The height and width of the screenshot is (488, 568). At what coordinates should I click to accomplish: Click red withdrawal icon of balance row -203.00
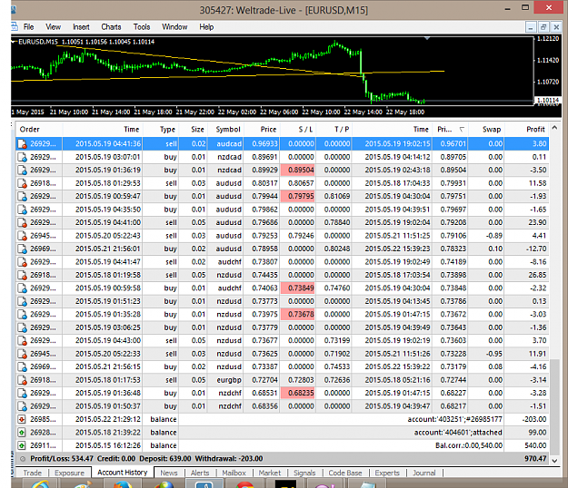[22, 419]
